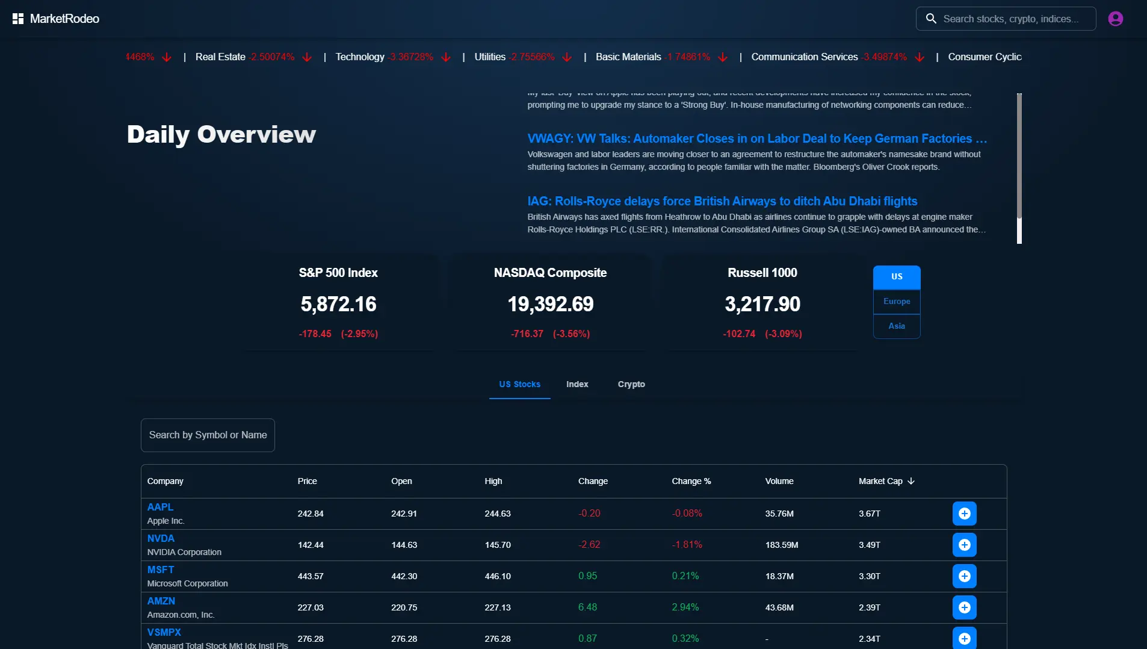1147x649 pixels.
Task: Open the VSMPX ticker link
Action: 164,632
